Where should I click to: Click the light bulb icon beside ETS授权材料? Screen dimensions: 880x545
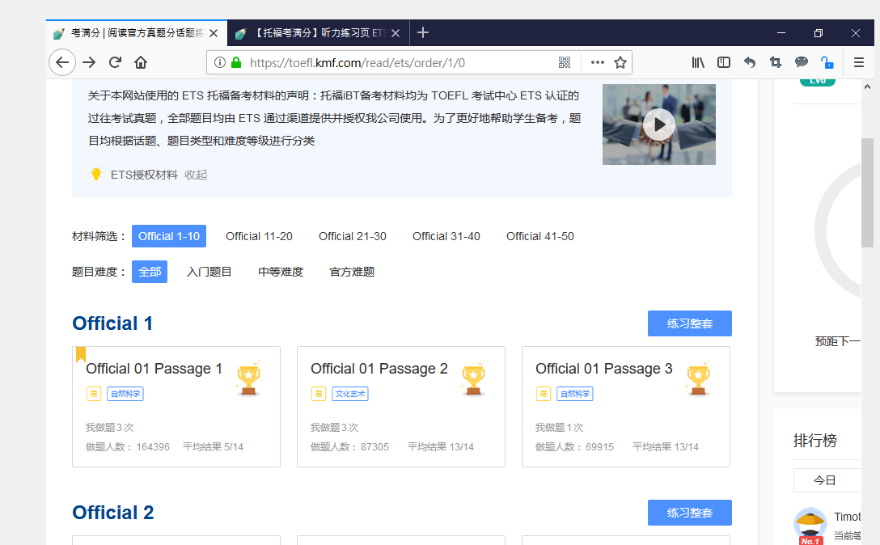click(x=96, y=174)
